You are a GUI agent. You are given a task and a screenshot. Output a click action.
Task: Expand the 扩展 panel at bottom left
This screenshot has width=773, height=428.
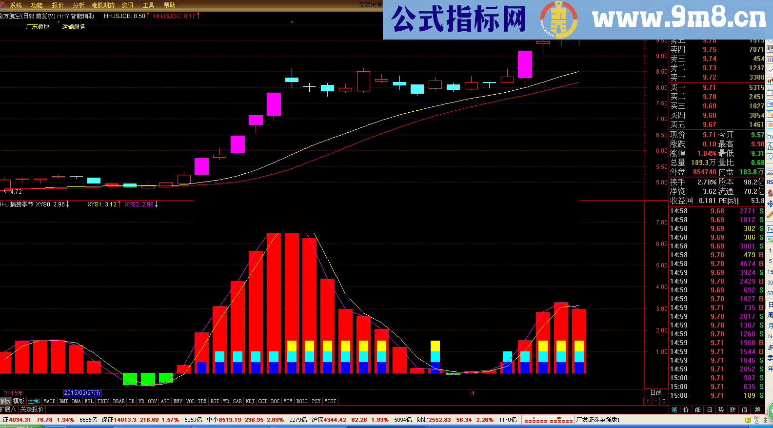(8, 409)
